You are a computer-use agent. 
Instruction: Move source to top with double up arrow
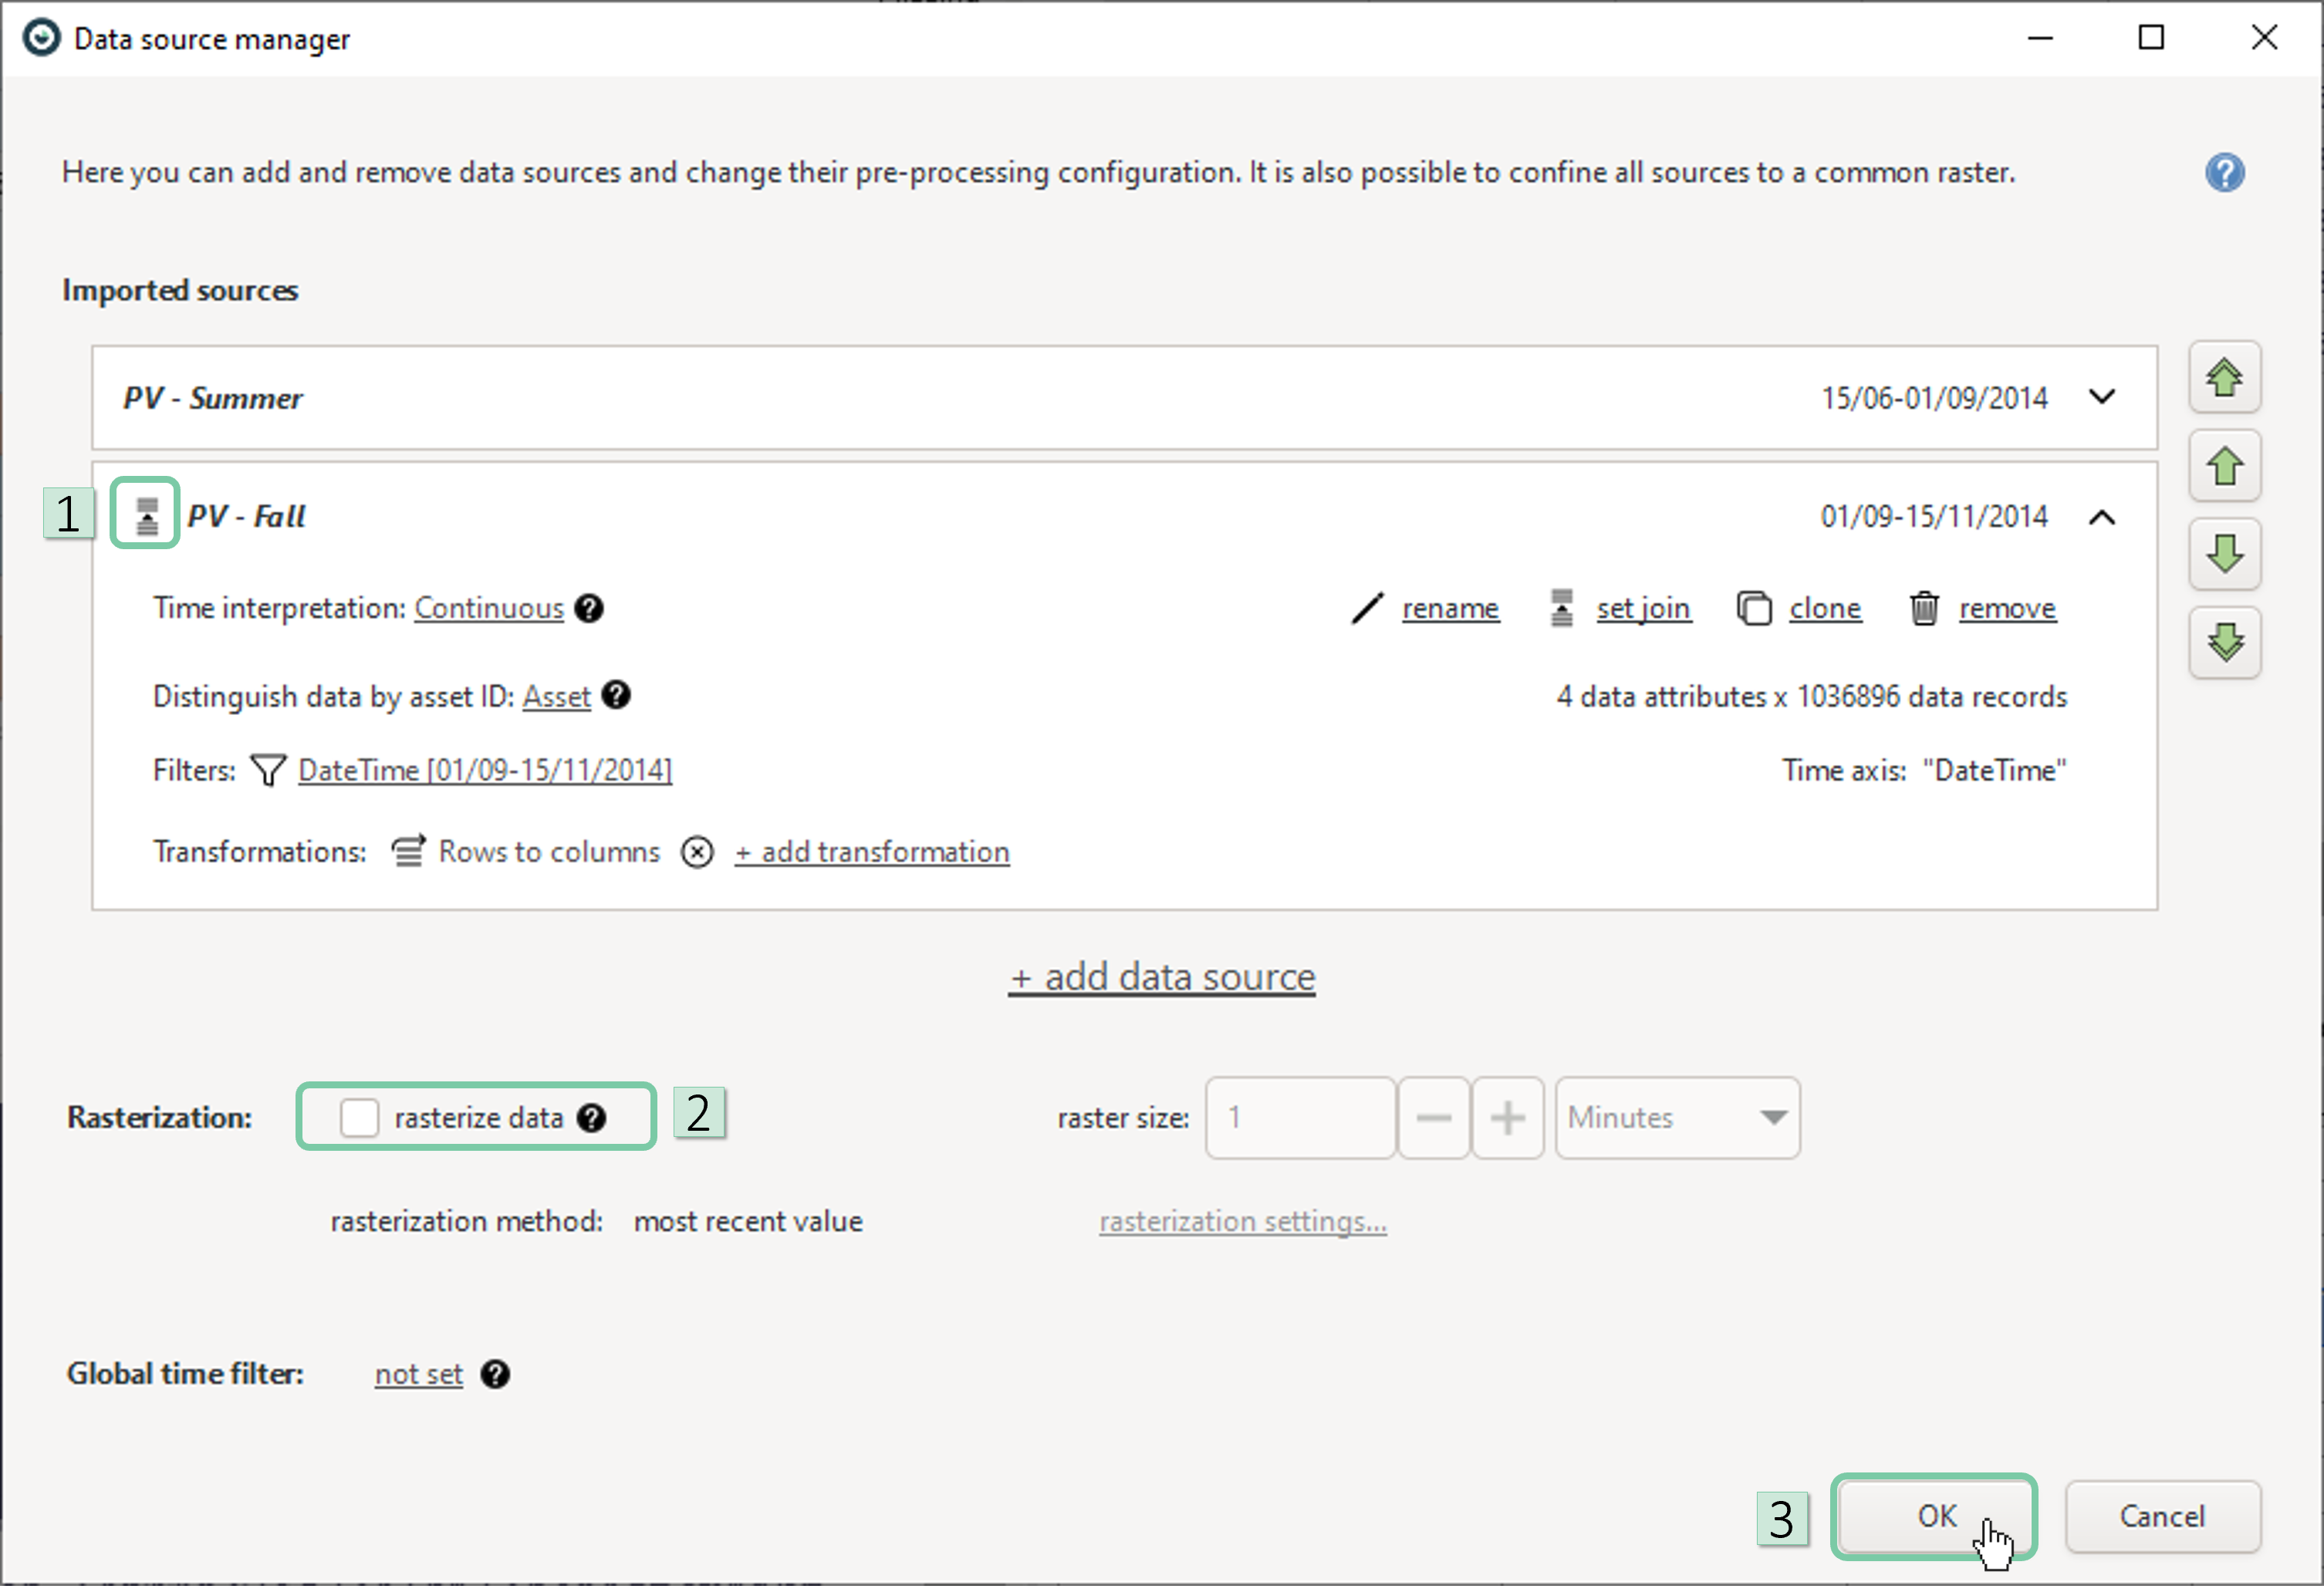pyautogui.click(x=2224, y=378)
